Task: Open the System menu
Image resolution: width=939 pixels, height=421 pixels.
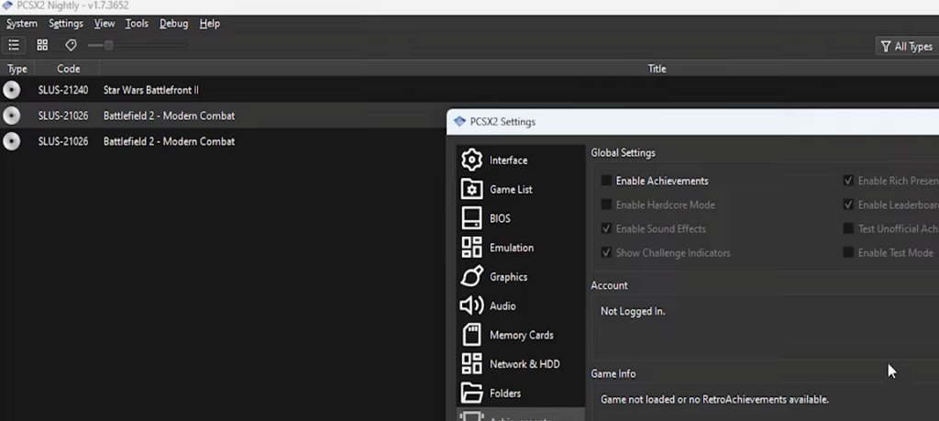Action: 22,24
